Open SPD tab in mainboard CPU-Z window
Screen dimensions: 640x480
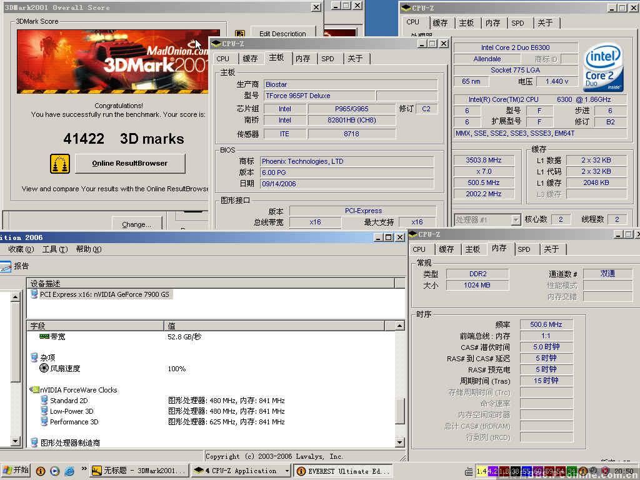pos(327,59)
